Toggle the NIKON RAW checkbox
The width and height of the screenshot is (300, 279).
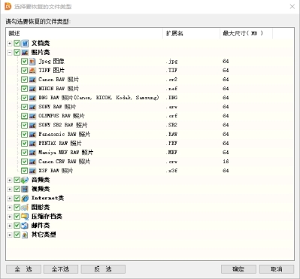24,89
